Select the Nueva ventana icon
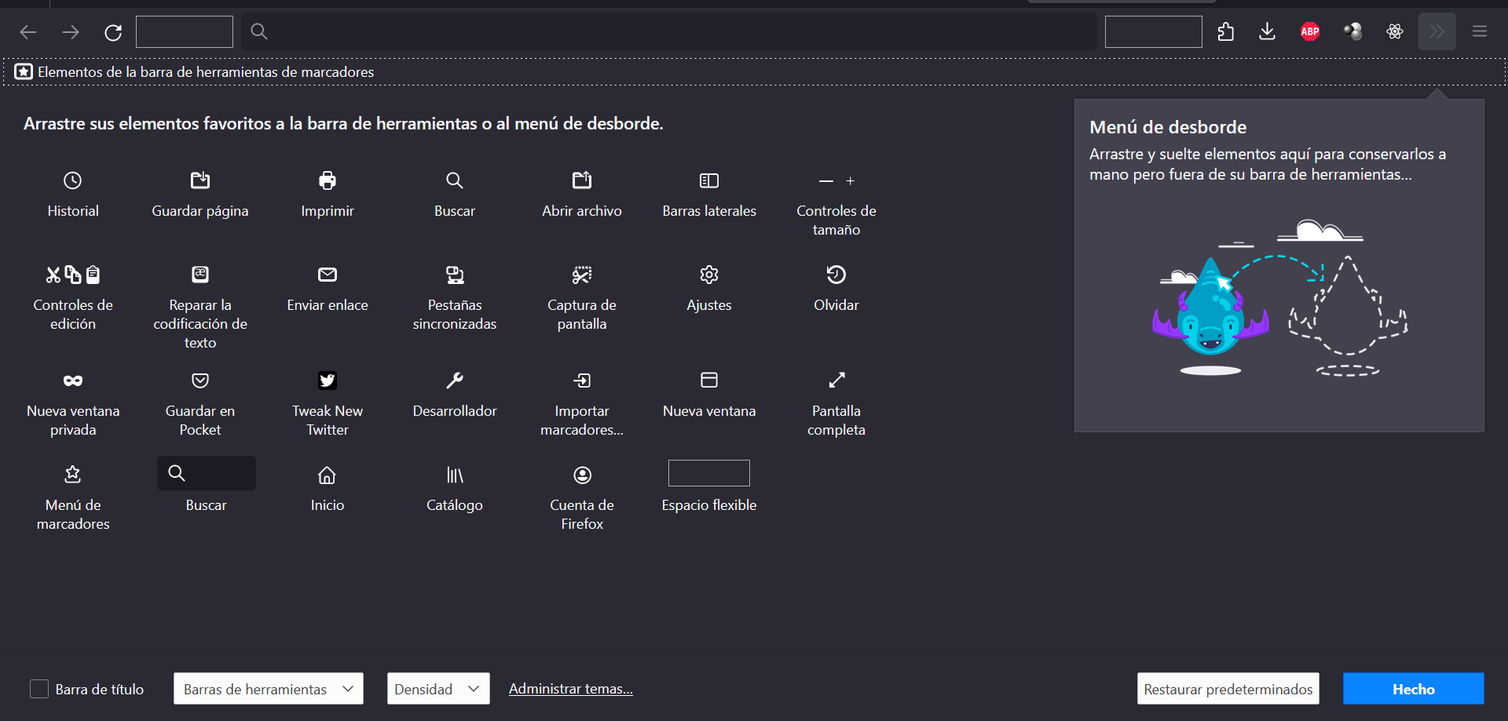1508x721 pixels. pos(709,381)
